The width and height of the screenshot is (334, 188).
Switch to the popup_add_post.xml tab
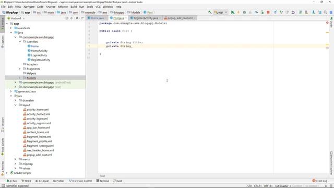coord(180,18)
